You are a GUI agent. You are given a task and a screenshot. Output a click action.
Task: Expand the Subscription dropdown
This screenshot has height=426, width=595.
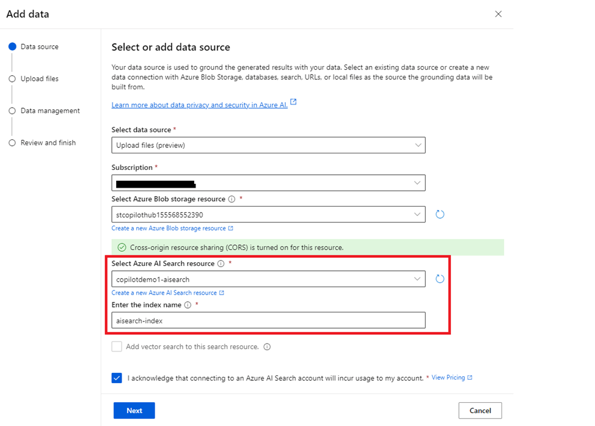pos(268,183)
